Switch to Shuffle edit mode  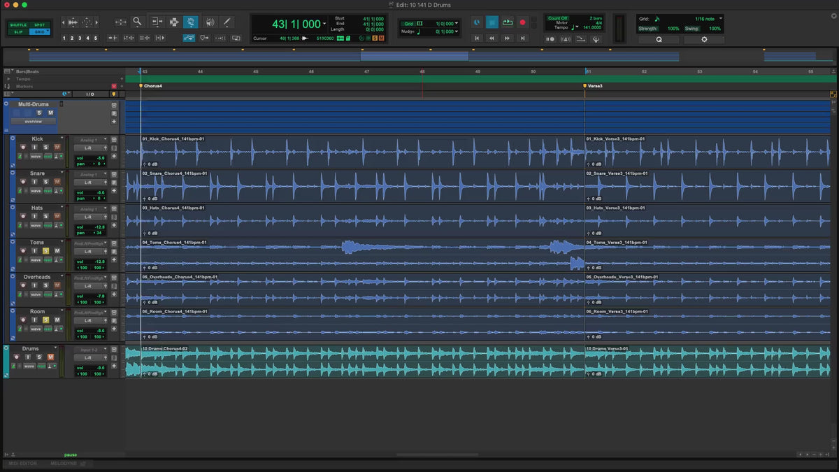coord(18,25)
